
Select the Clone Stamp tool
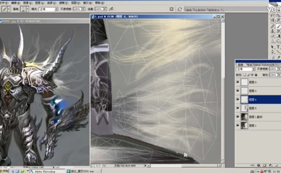pyautogui.click(x=272, y=31)
